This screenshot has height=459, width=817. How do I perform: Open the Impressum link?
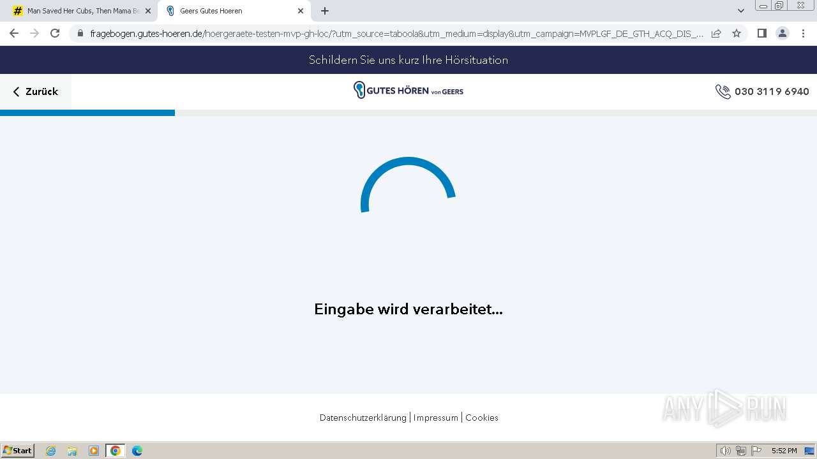435,418
